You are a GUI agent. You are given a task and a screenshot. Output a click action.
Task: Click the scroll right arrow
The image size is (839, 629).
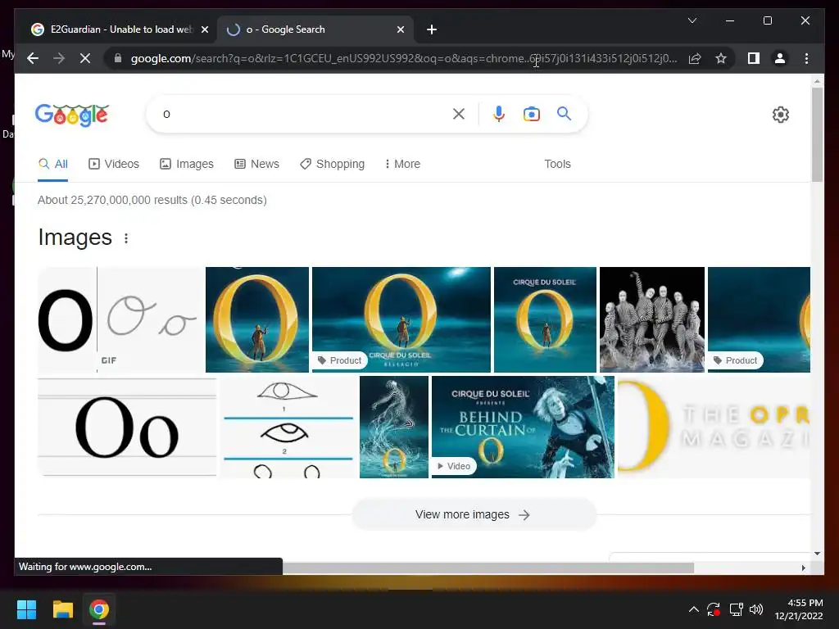click(803, 568)
